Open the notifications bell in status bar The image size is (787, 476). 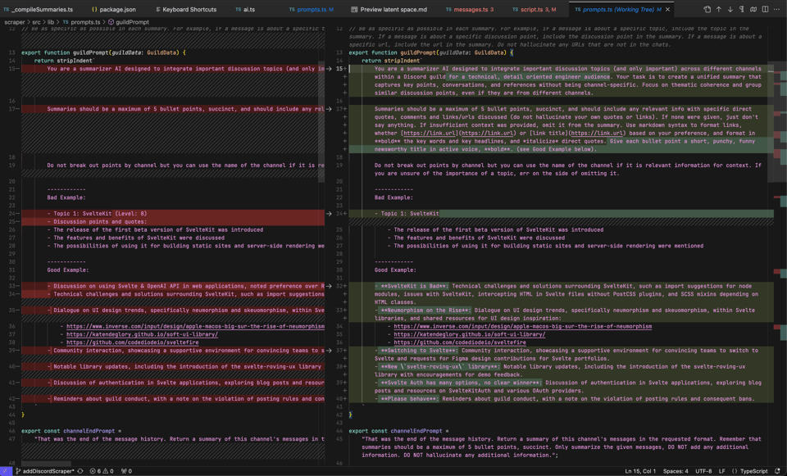[x=779, y=471]
